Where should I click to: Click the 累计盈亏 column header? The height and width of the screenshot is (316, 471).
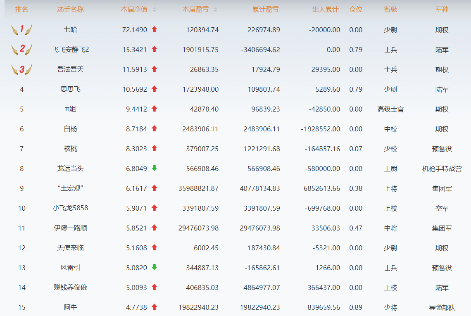tap(266, 10)
